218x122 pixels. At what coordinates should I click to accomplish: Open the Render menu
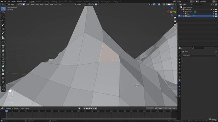pos(14,1)
